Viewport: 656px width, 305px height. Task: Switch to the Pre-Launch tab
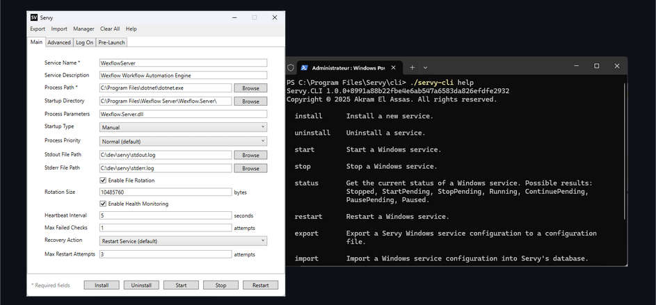tap(111, 42)
